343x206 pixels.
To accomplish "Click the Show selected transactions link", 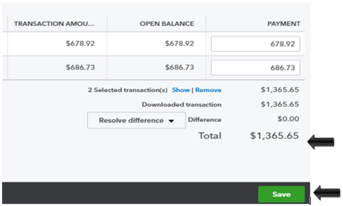I will pos(180,90).
